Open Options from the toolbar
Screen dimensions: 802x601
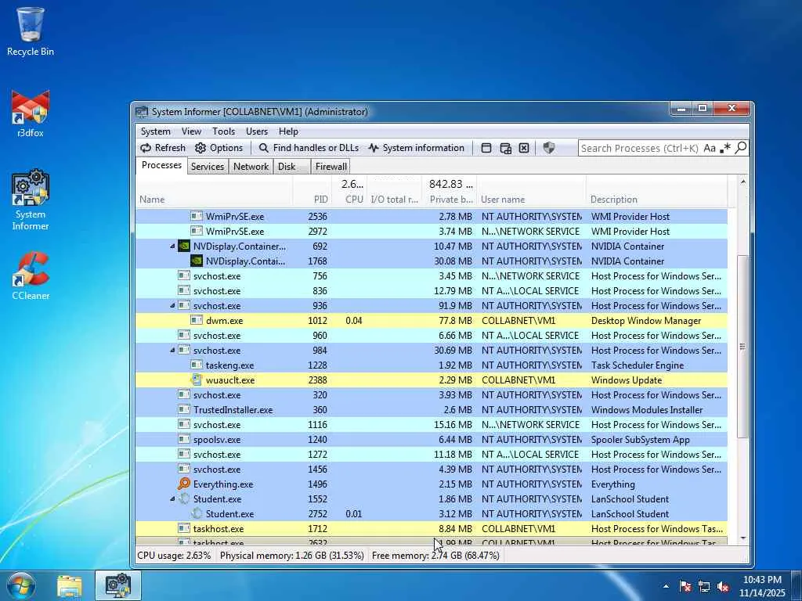tap(219, 148)
